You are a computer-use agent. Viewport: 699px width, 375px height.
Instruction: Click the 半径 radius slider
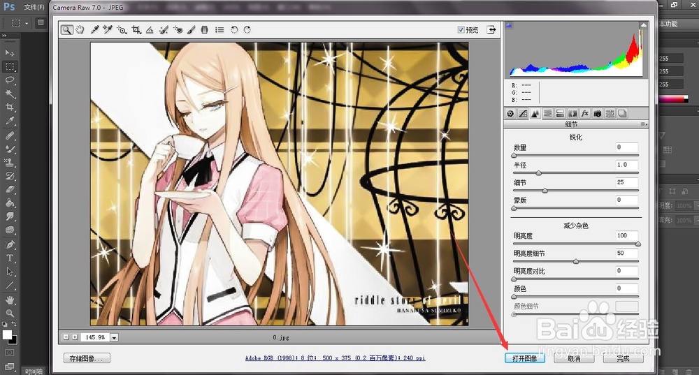[x=576, y=172]
